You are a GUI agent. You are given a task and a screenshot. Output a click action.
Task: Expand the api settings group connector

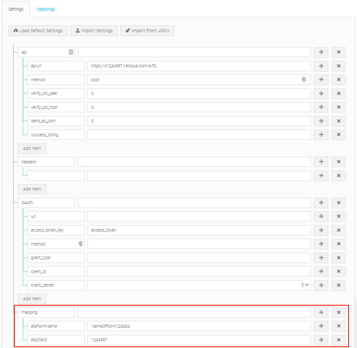coord(15,52)
